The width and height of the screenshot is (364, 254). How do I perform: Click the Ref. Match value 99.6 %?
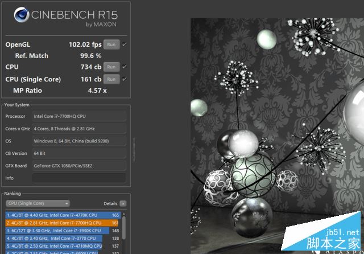click(x=91, y=56)
